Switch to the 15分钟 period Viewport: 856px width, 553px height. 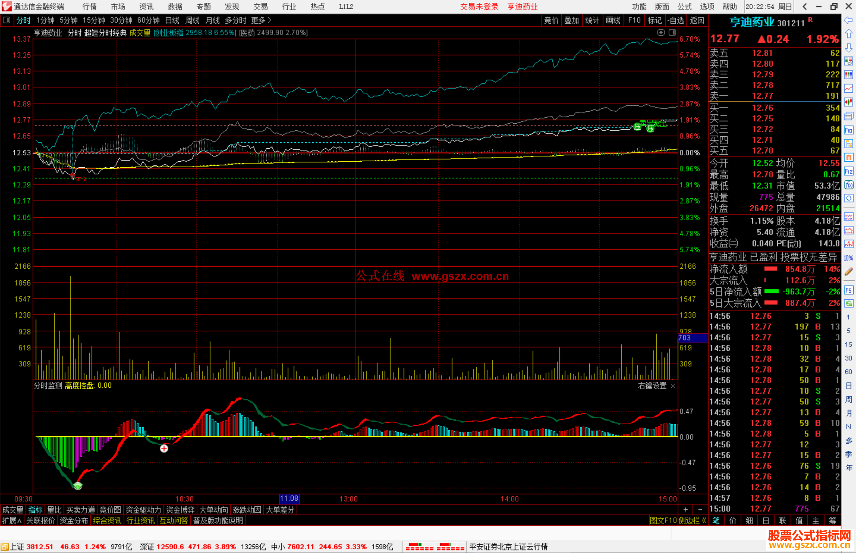94,20
